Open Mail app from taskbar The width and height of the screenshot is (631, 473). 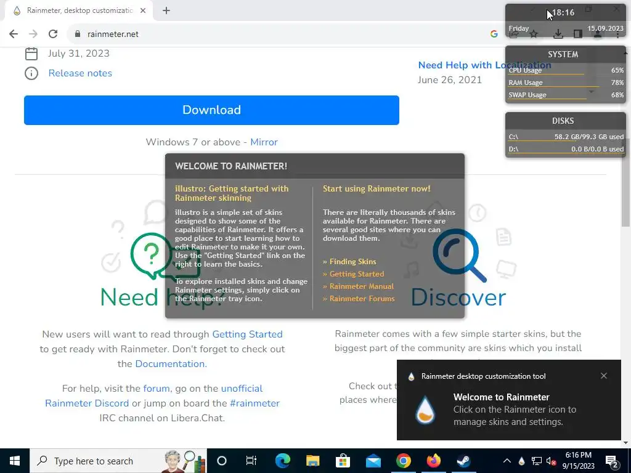(x=373, y=461)
